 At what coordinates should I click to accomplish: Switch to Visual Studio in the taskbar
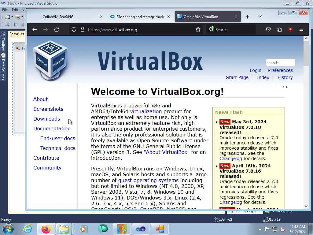click(x=141, y=229)
